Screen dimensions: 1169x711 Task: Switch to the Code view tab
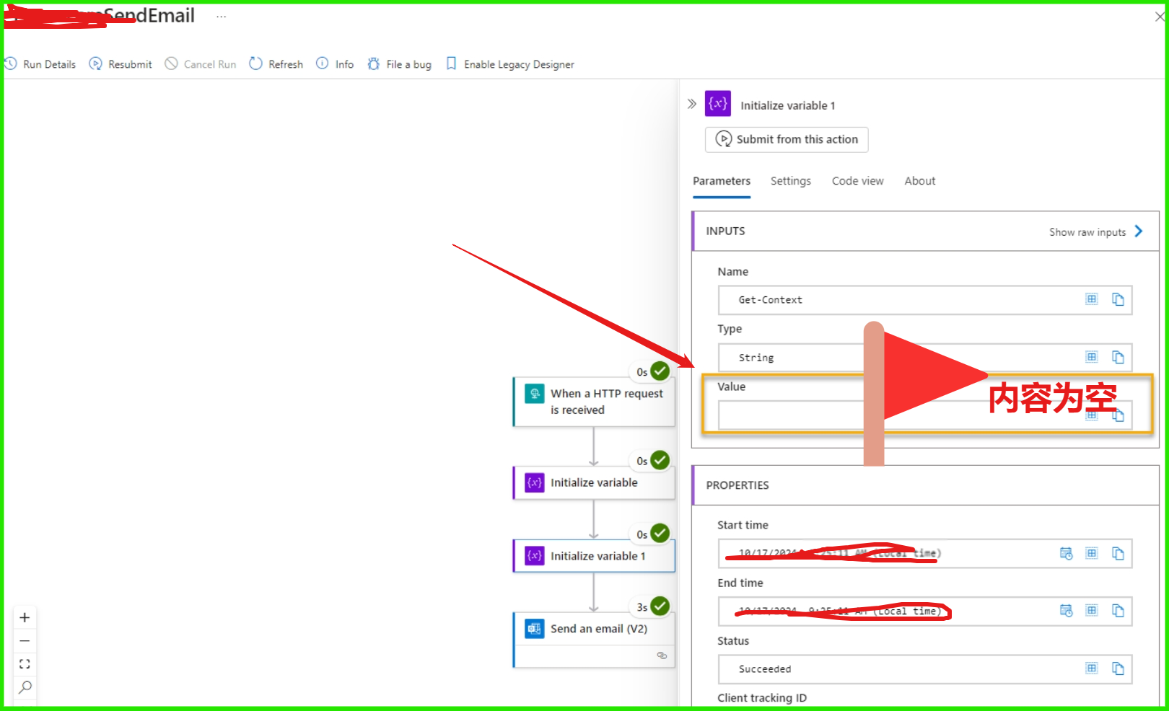coord(857,181)
